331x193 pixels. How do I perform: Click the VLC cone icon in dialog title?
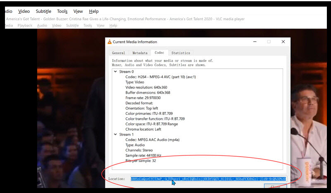tap(110, 42)
